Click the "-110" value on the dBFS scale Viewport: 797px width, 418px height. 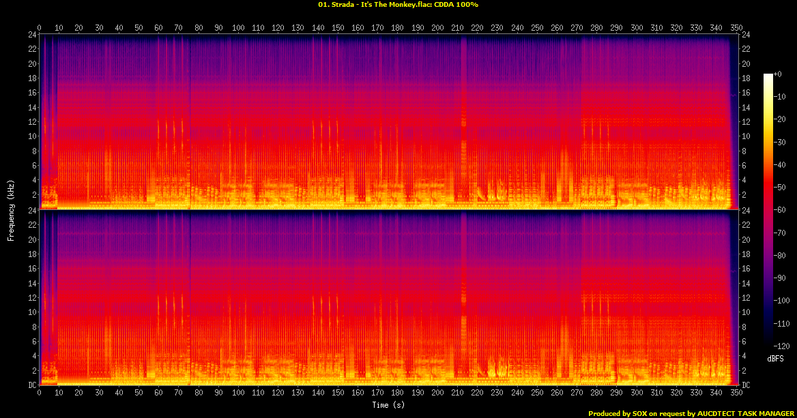782,323
